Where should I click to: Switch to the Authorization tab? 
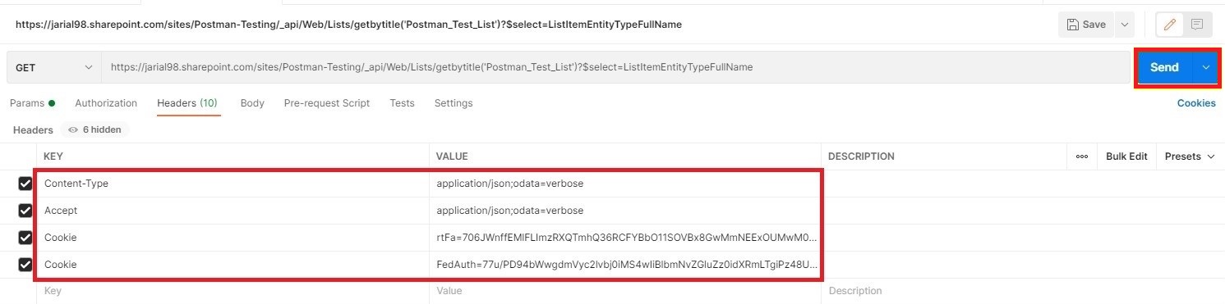pos(106,103)
